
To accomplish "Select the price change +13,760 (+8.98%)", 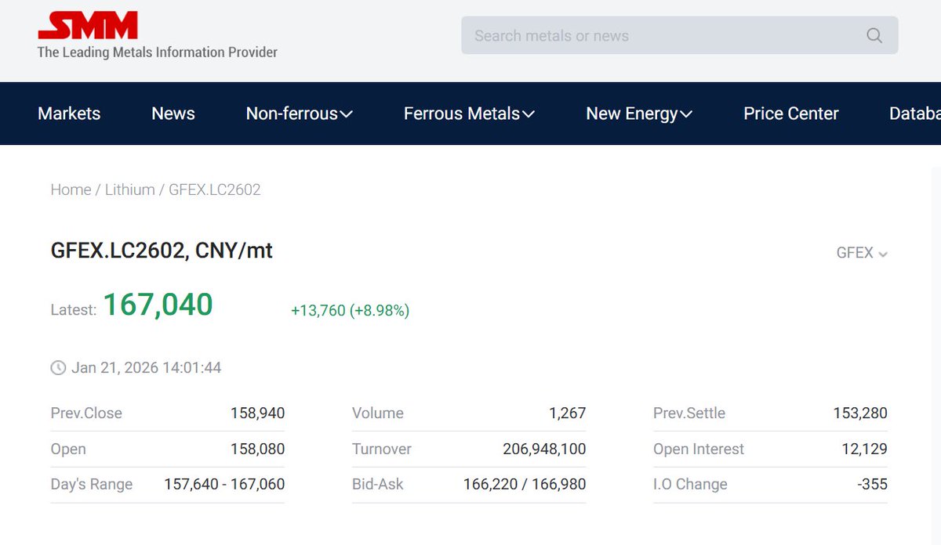I will point(348,310).
